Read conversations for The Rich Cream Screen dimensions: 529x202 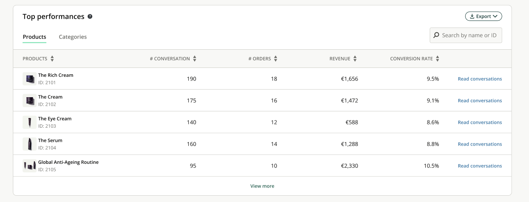[x=480, y=79]
